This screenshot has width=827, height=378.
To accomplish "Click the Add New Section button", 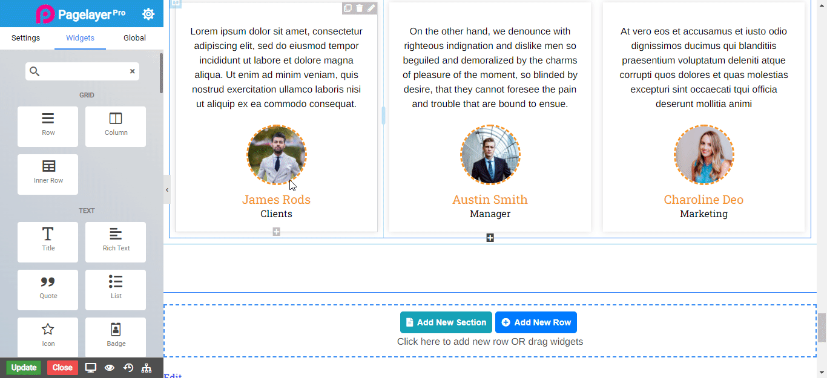I will (x=446, y=322).
